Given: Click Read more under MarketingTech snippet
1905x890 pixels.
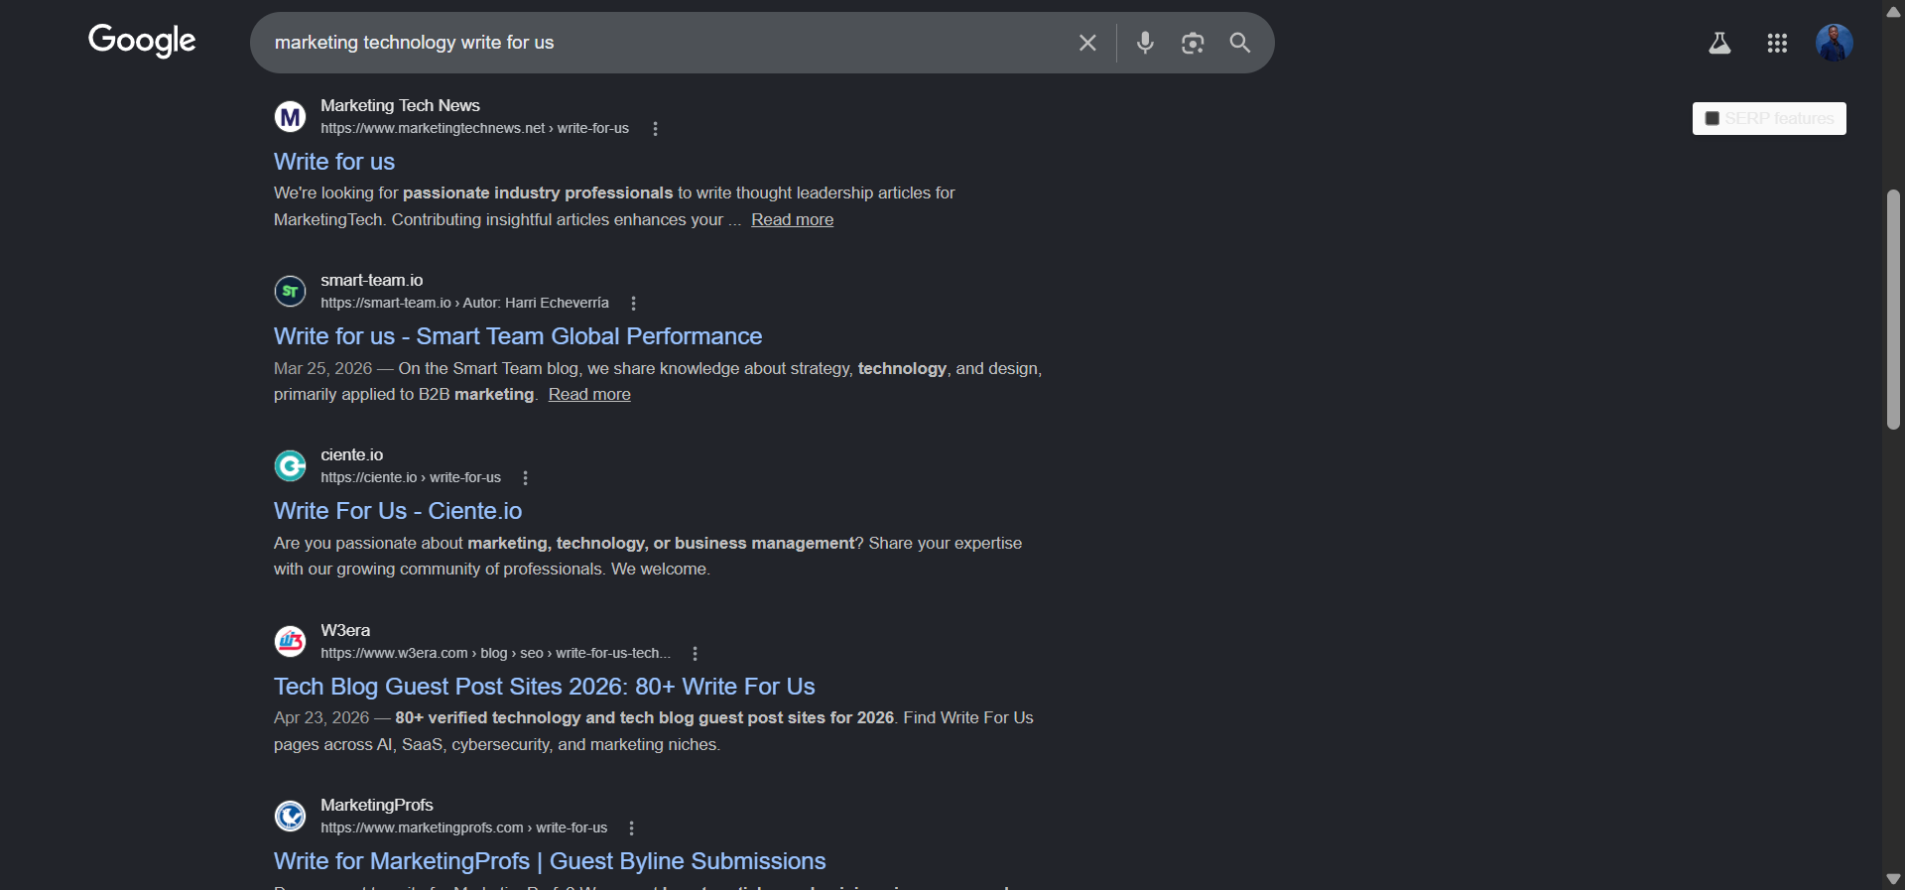Looking at the screenshot, I should click(792, 219).
